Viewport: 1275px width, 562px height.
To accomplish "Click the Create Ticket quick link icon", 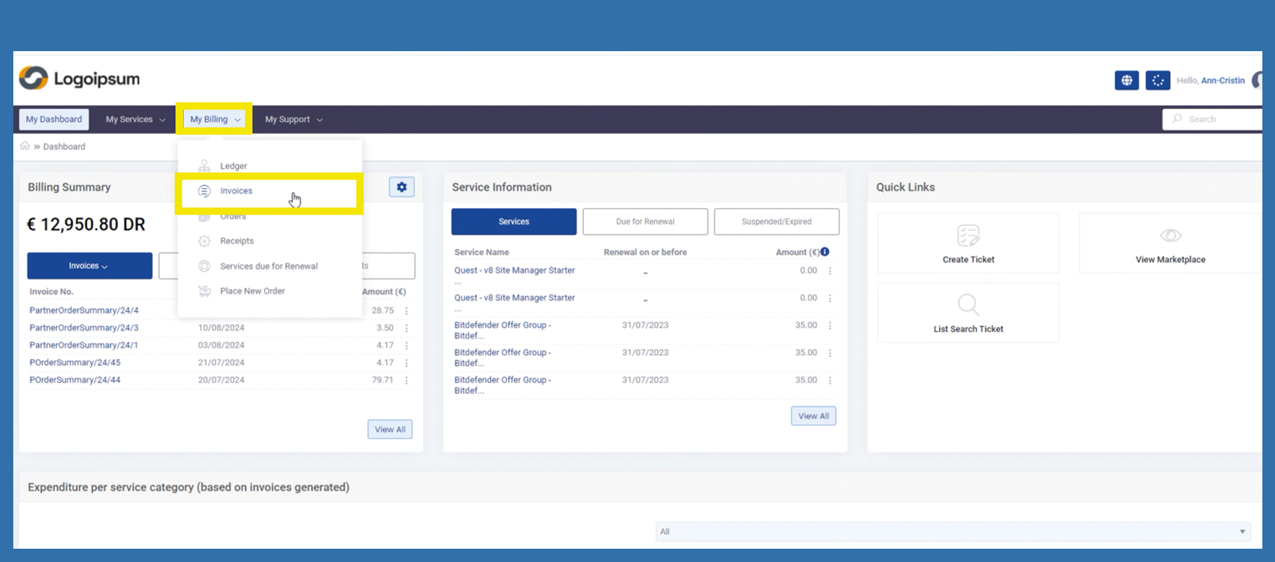I will [968, 236].
